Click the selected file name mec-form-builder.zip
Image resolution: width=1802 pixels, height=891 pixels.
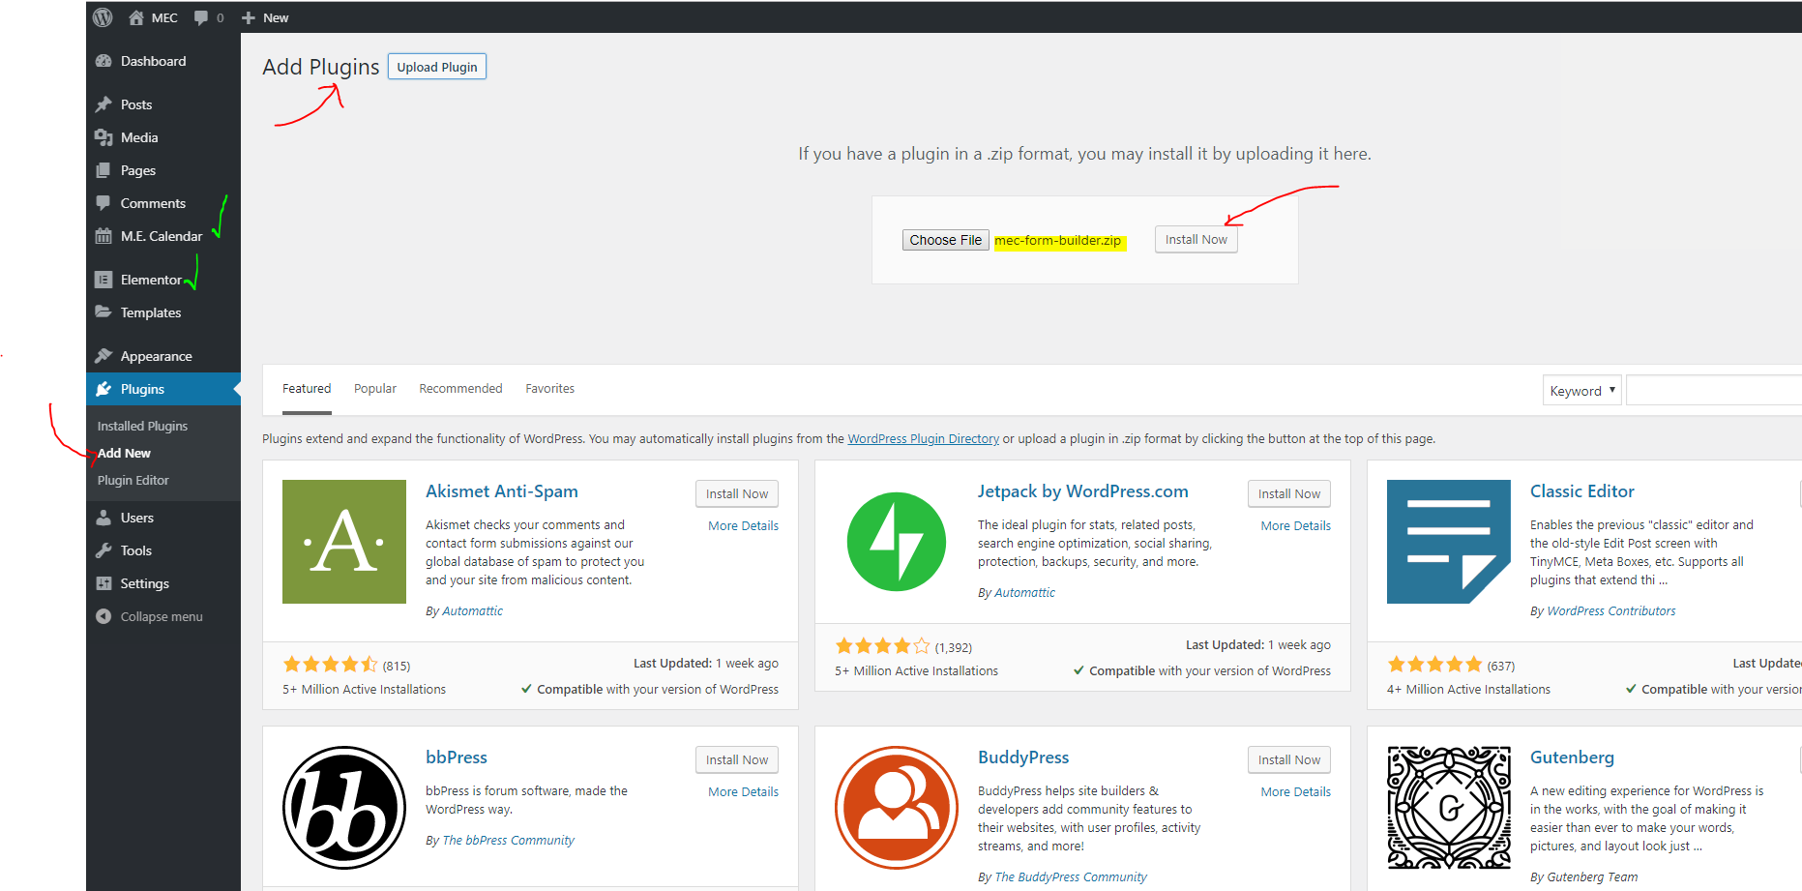tap(1058, 240)
